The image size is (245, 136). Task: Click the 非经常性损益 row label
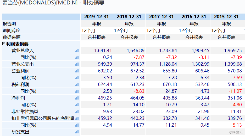tap(25, 112)
